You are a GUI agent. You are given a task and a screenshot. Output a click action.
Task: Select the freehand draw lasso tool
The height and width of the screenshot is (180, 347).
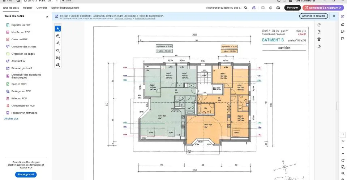(x=58, y=50)
